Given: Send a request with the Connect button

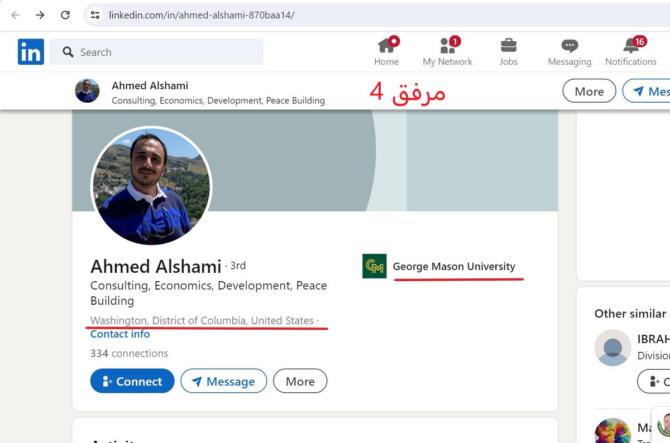Looking at the screenshot, I should click(x=132, y=381).
